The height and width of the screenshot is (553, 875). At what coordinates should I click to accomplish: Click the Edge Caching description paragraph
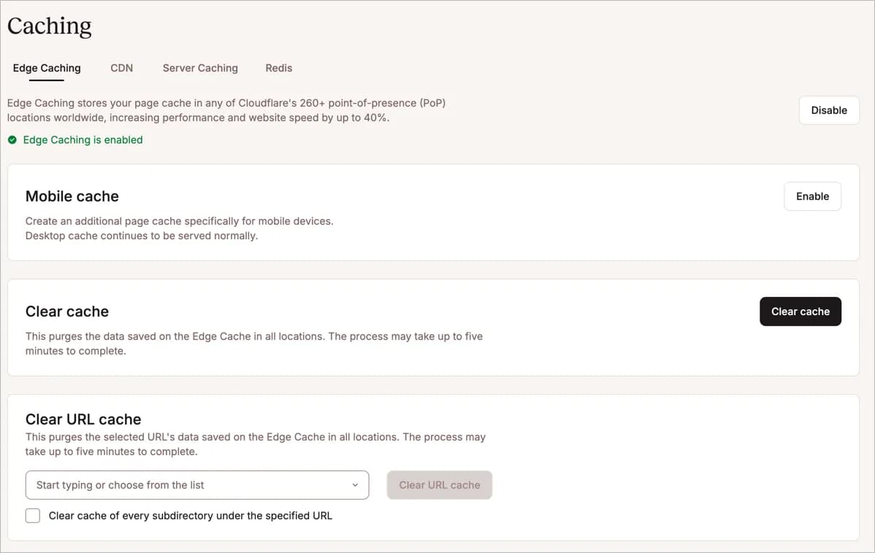(x=226, y=110)
